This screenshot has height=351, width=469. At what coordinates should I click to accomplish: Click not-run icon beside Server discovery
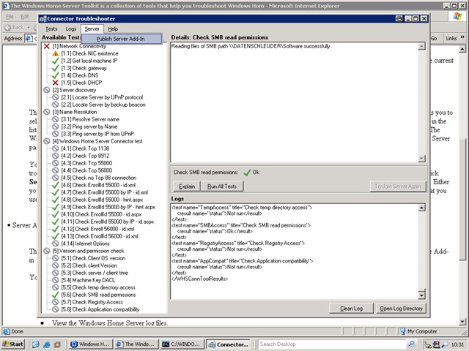(x=47, y=90)
